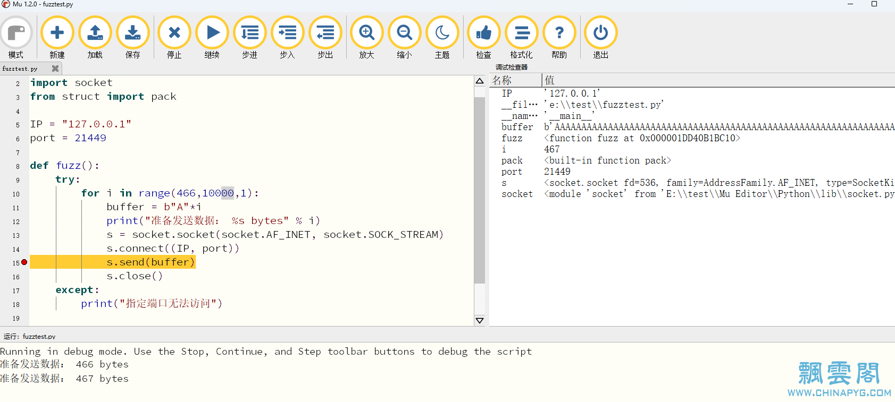Click the editor vertical scrollbar thumb
This screenshot has width=895, height=402.
pos(479,190)
